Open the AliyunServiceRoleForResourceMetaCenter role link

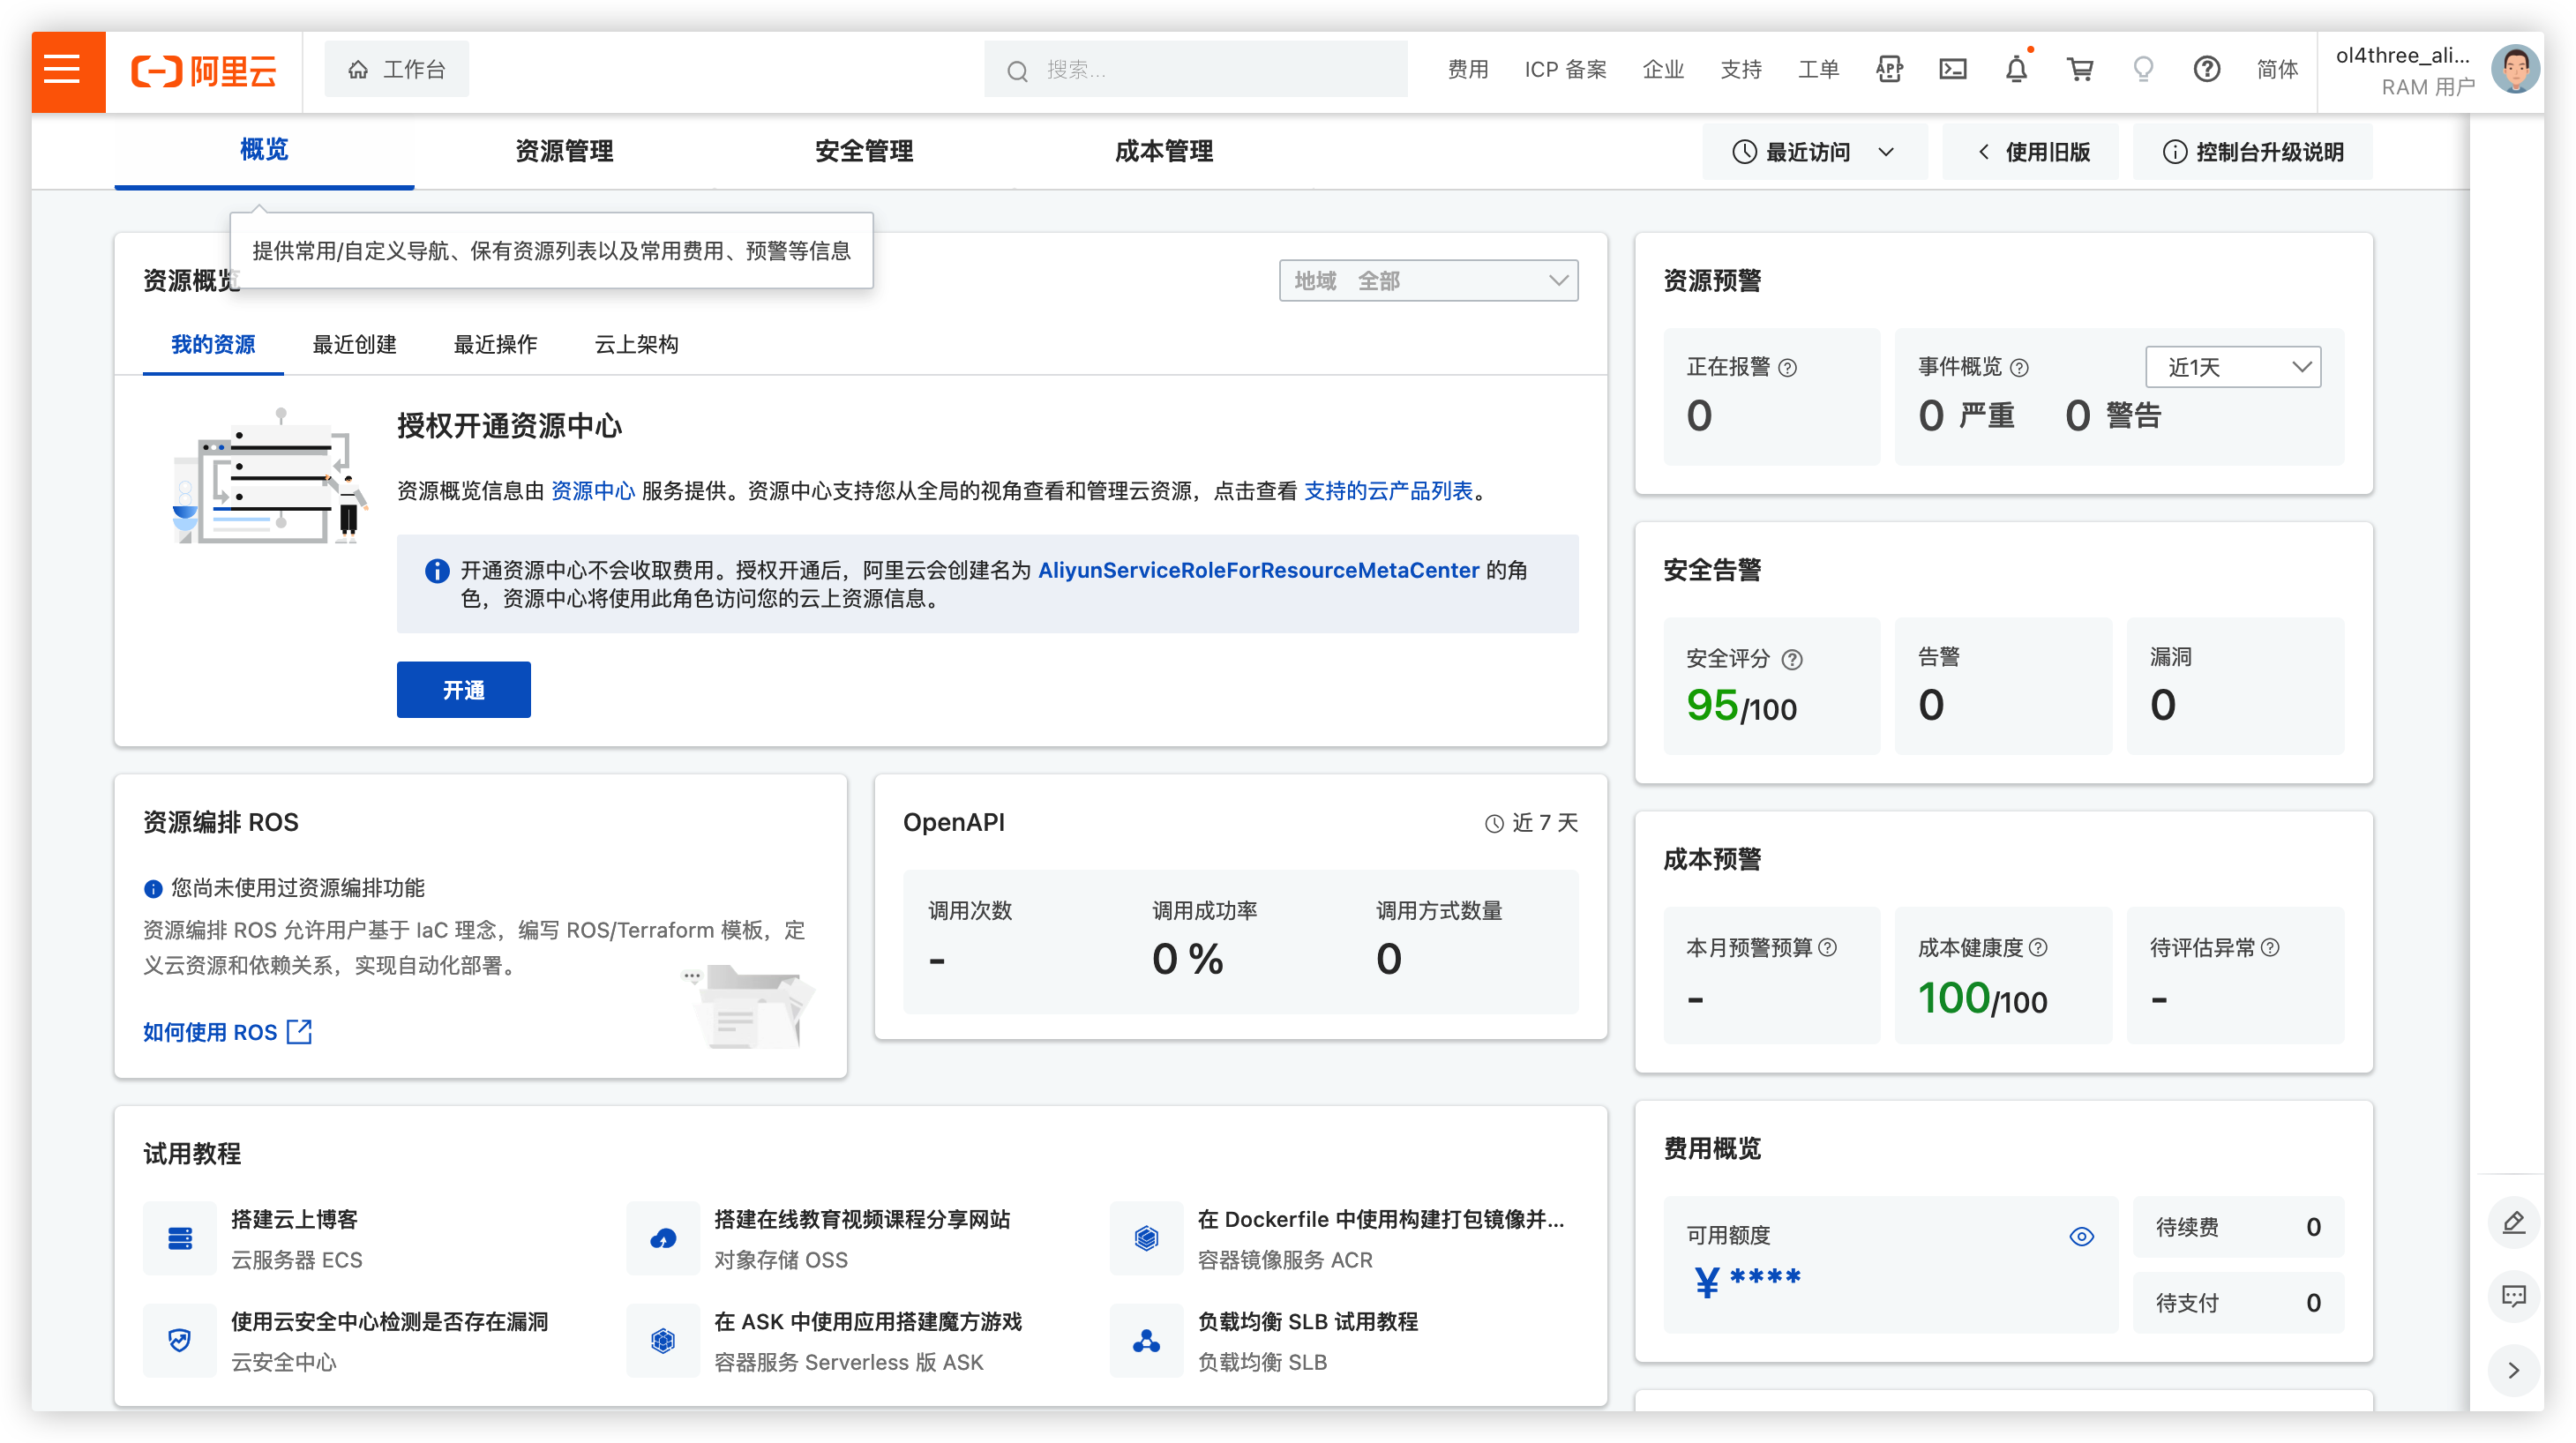coord(1258,570)
